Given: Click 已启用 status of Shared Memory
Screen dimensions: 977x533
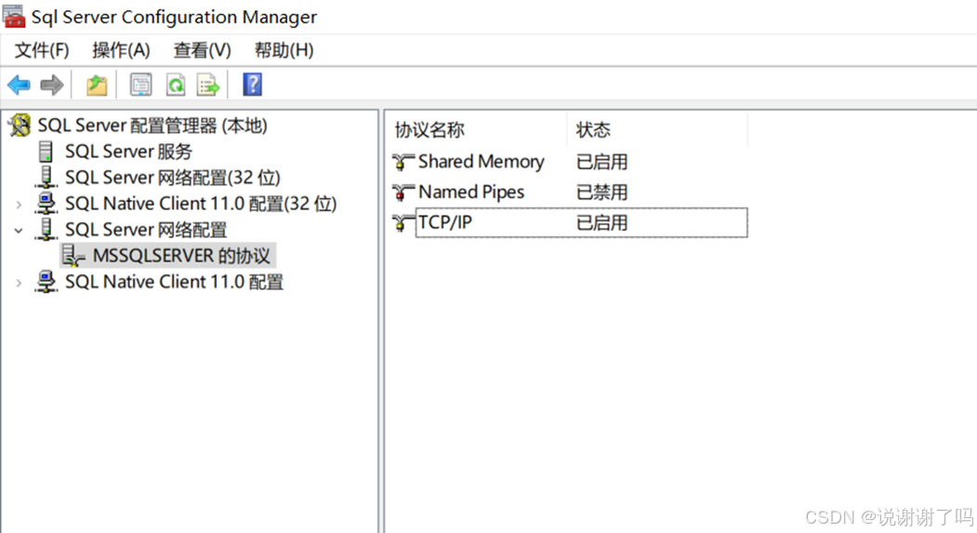Looking at the screenshot, I should [601, 162].
